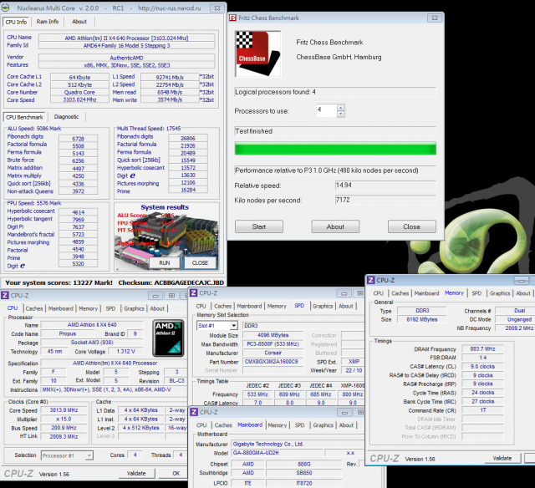This screenshot has height=488, width=535.
Task: Switch to Diagnostic tab in Nuclearus
Action: (66, 117)
